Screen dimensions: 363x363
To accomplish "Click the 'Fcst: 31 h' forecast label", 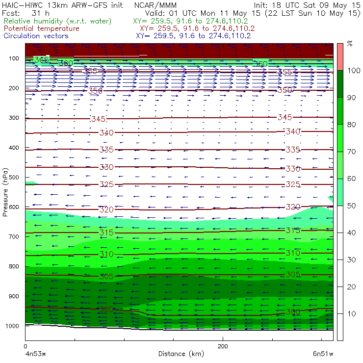I will (x=26, y=13).
